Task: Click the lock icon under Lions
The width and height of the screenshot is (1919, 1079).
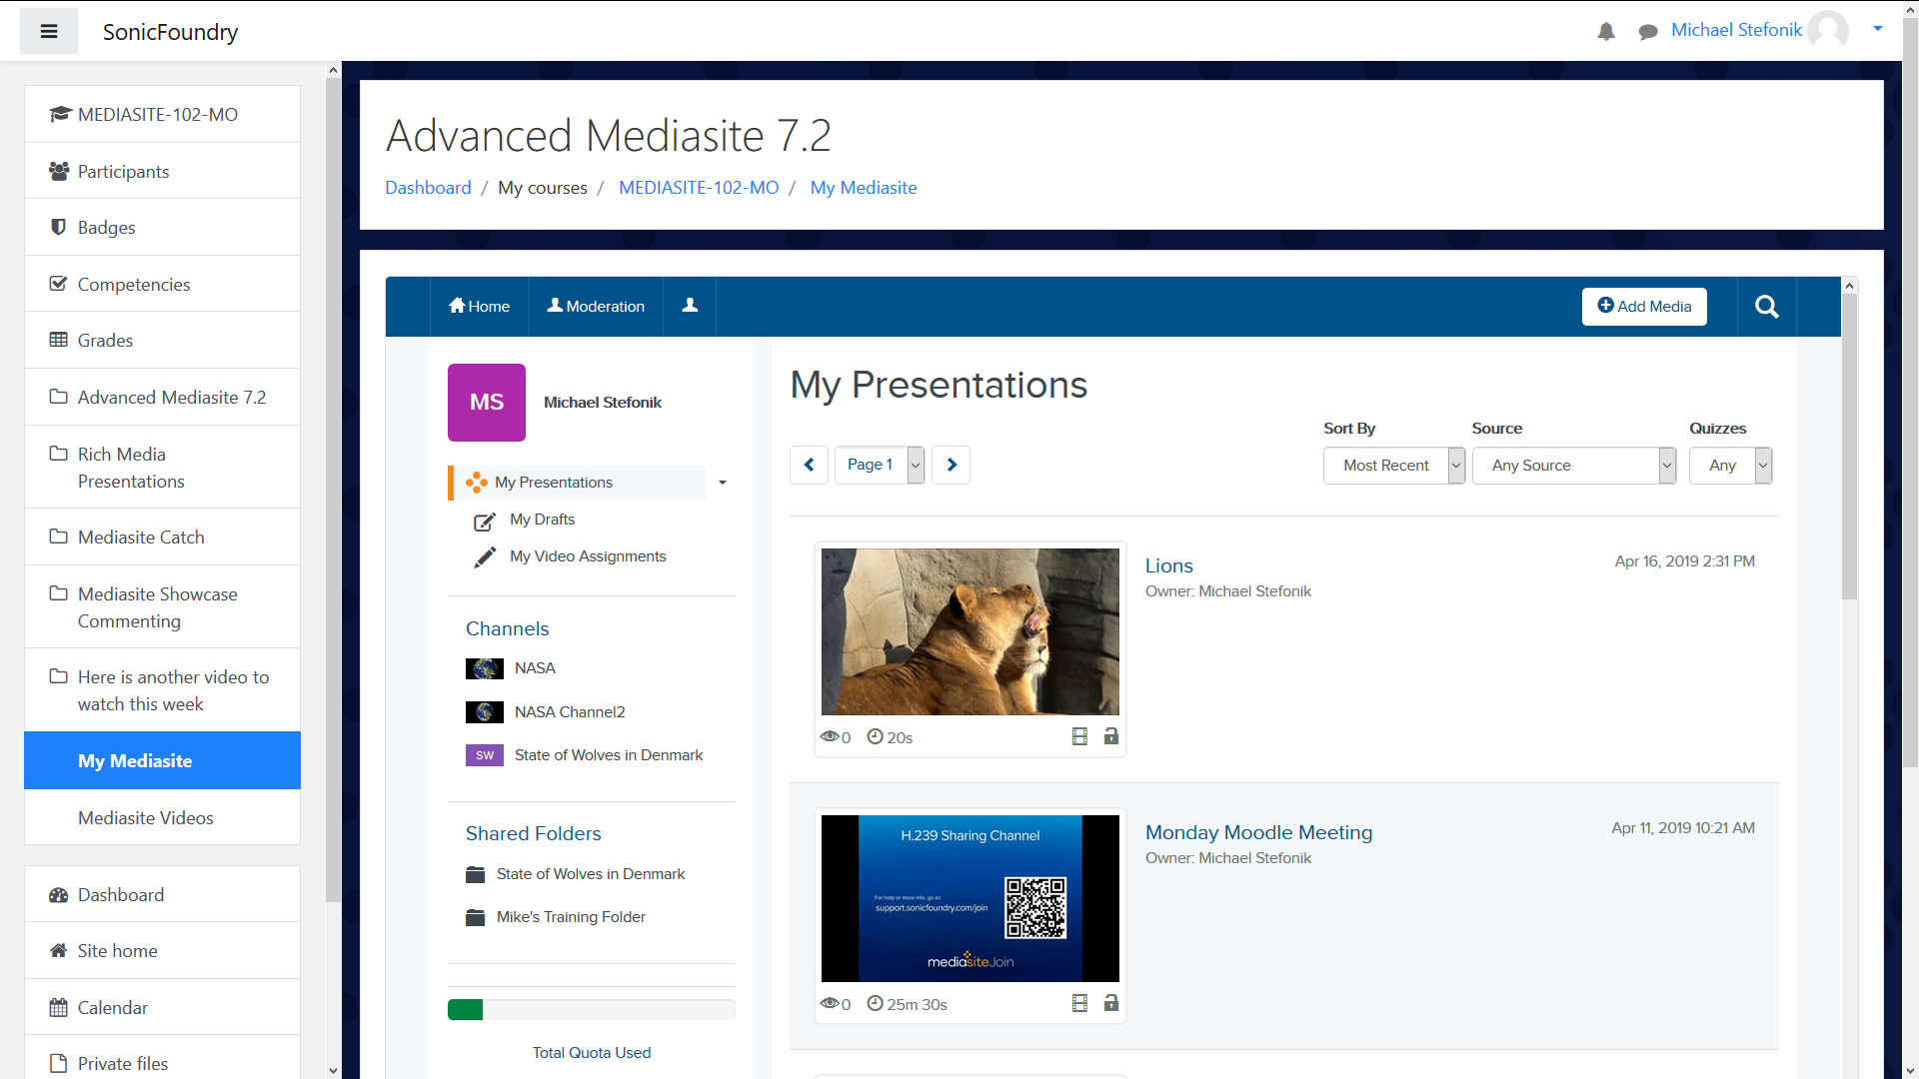Action: coord(1110,736)
